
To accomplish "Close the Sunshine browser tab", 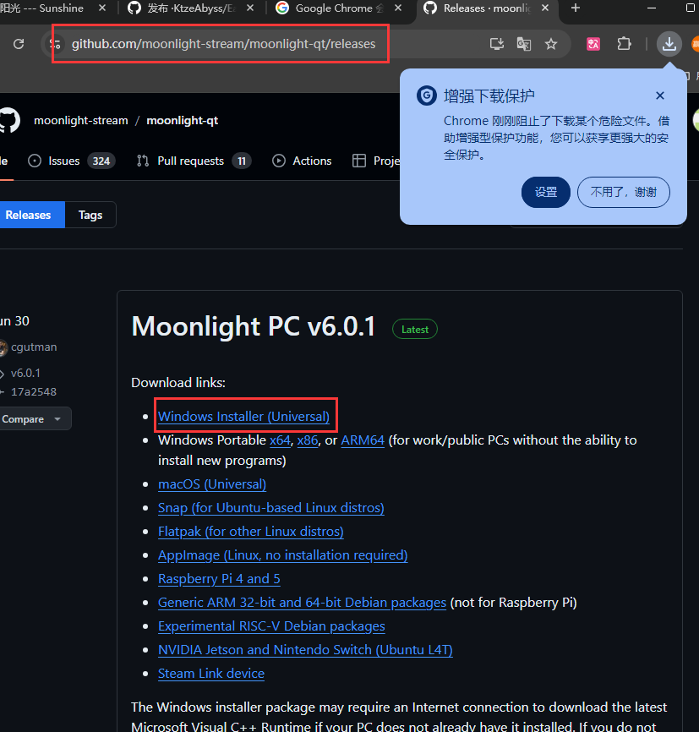I will click(102, 8).
